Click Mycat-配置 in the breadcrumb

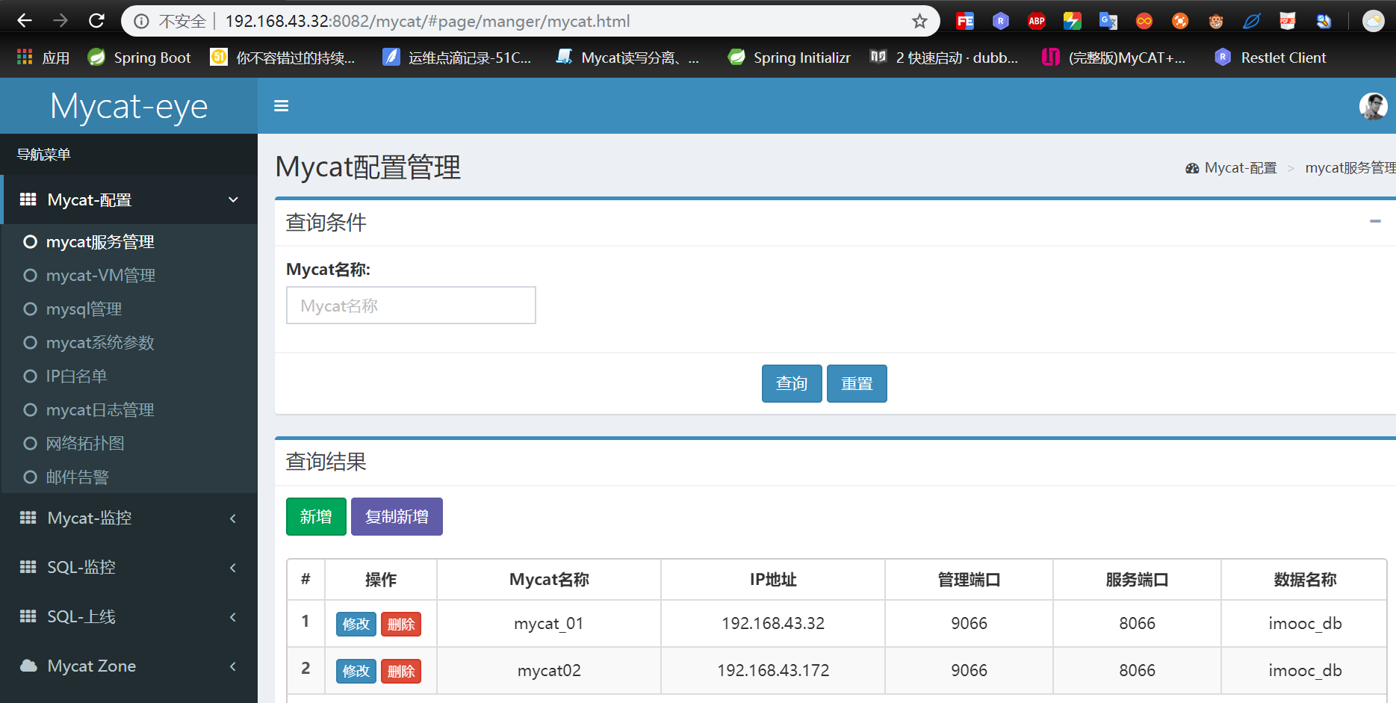click(x=1241, y=168)
